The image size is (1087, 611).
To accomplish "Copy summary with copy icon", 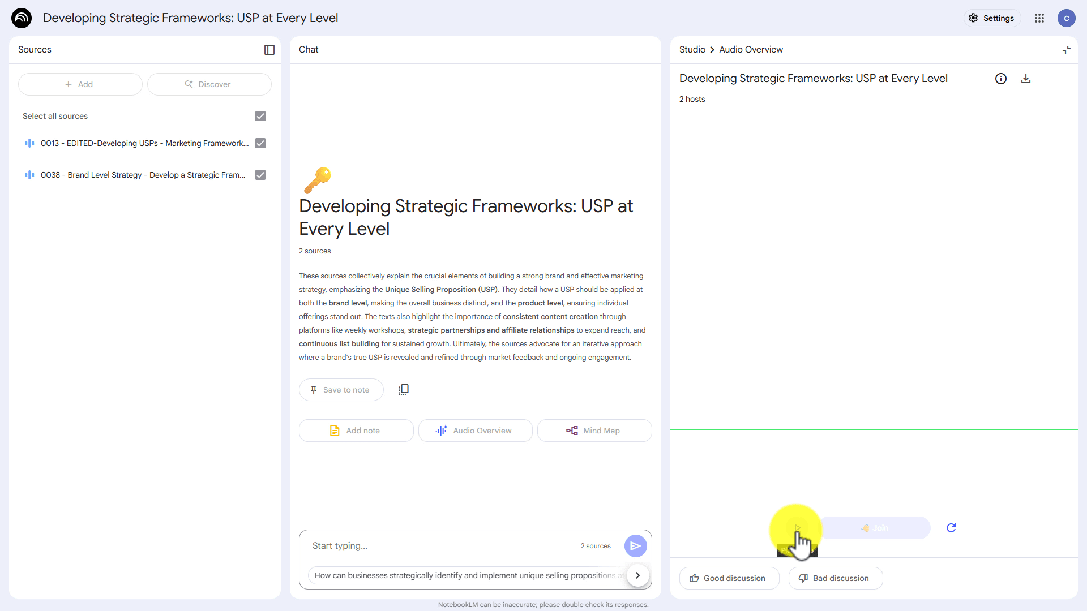I will click(x=403, y=390).
